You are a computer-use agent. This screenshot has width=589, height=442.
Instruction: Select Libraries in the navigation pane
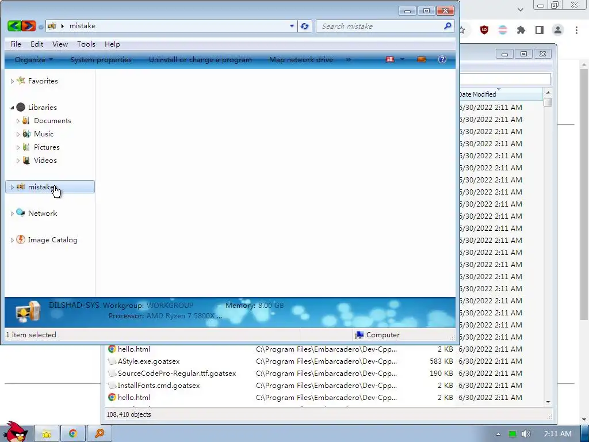tap(43, 108)
